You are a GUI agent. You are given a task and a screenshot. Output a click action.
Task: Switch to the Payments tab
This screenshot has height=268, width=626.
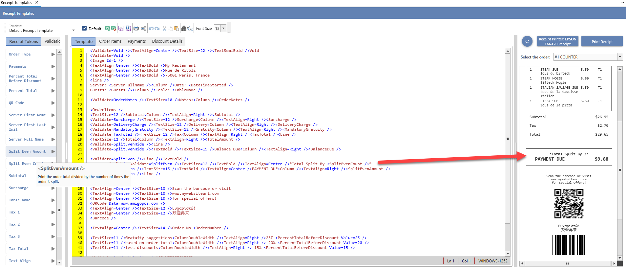pos(136,41)
